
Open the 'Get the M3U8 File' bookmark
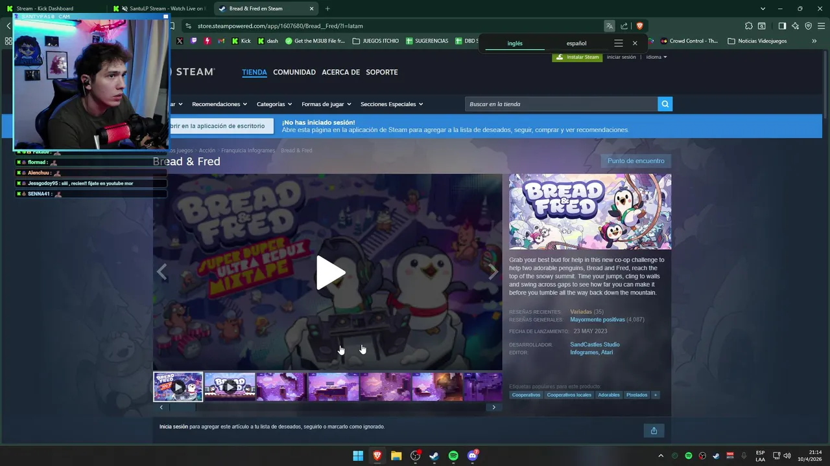pyautogui.click(x=315, y=41)
